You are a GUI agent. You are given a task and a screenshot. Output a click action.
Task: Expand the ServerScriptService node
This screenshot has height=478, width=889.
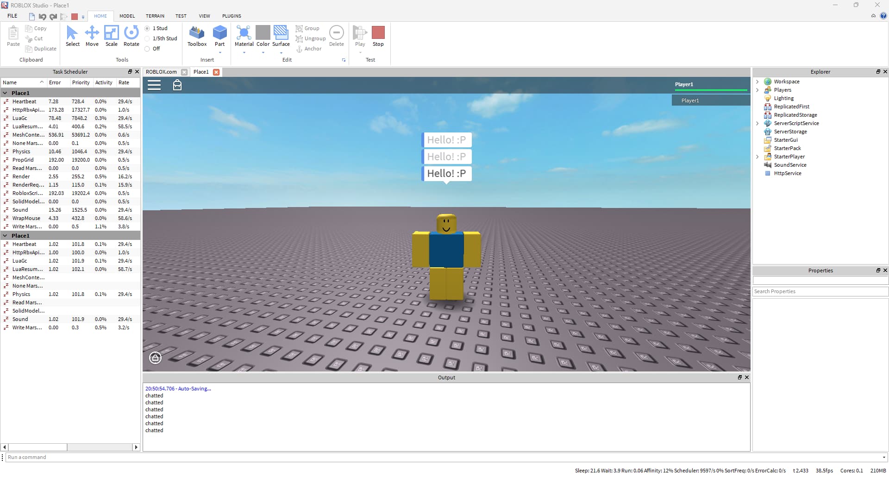(758, 123)
